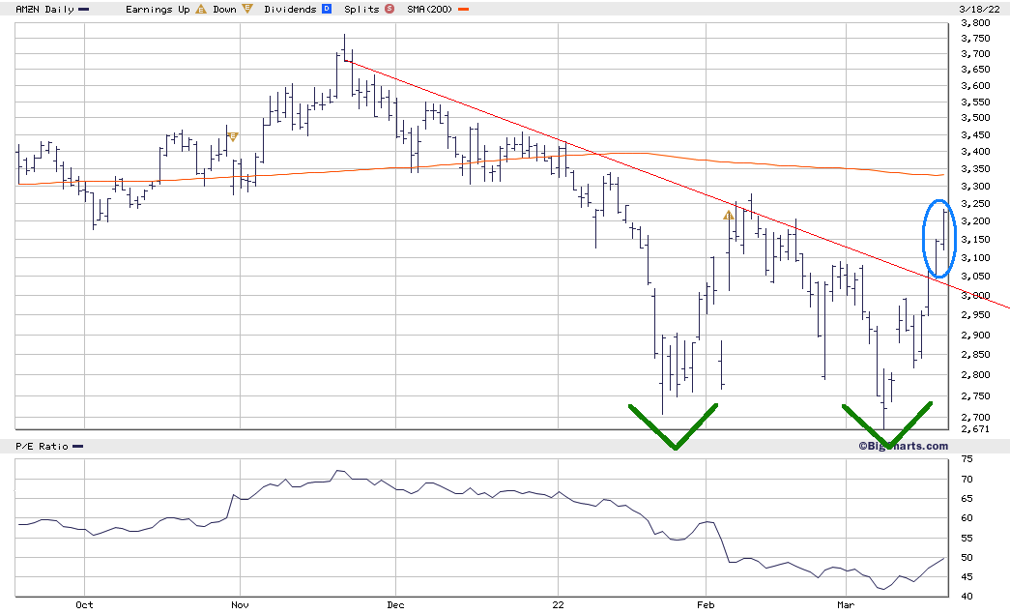The image size is (1010, 614).
Task: Click the 2,700 price axis label
Action: click(975, 417)
